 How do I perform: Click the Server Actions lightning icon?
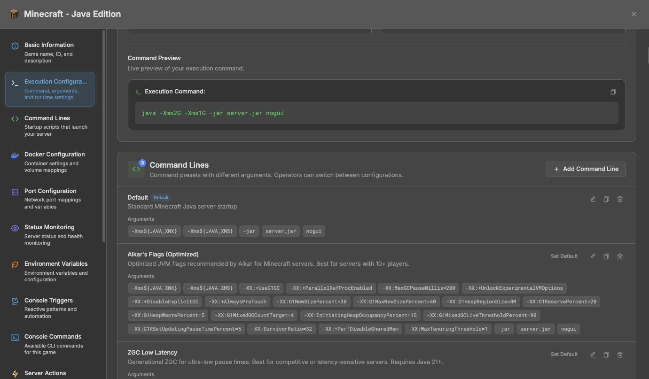[x=15, y=372]
